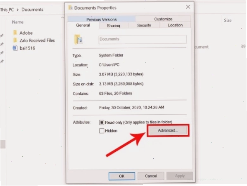Confirm with the OK button

pos(121,176)
